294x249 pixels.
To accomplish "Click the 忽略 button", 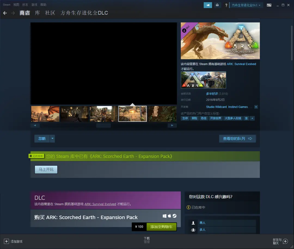I will [42, 139].
